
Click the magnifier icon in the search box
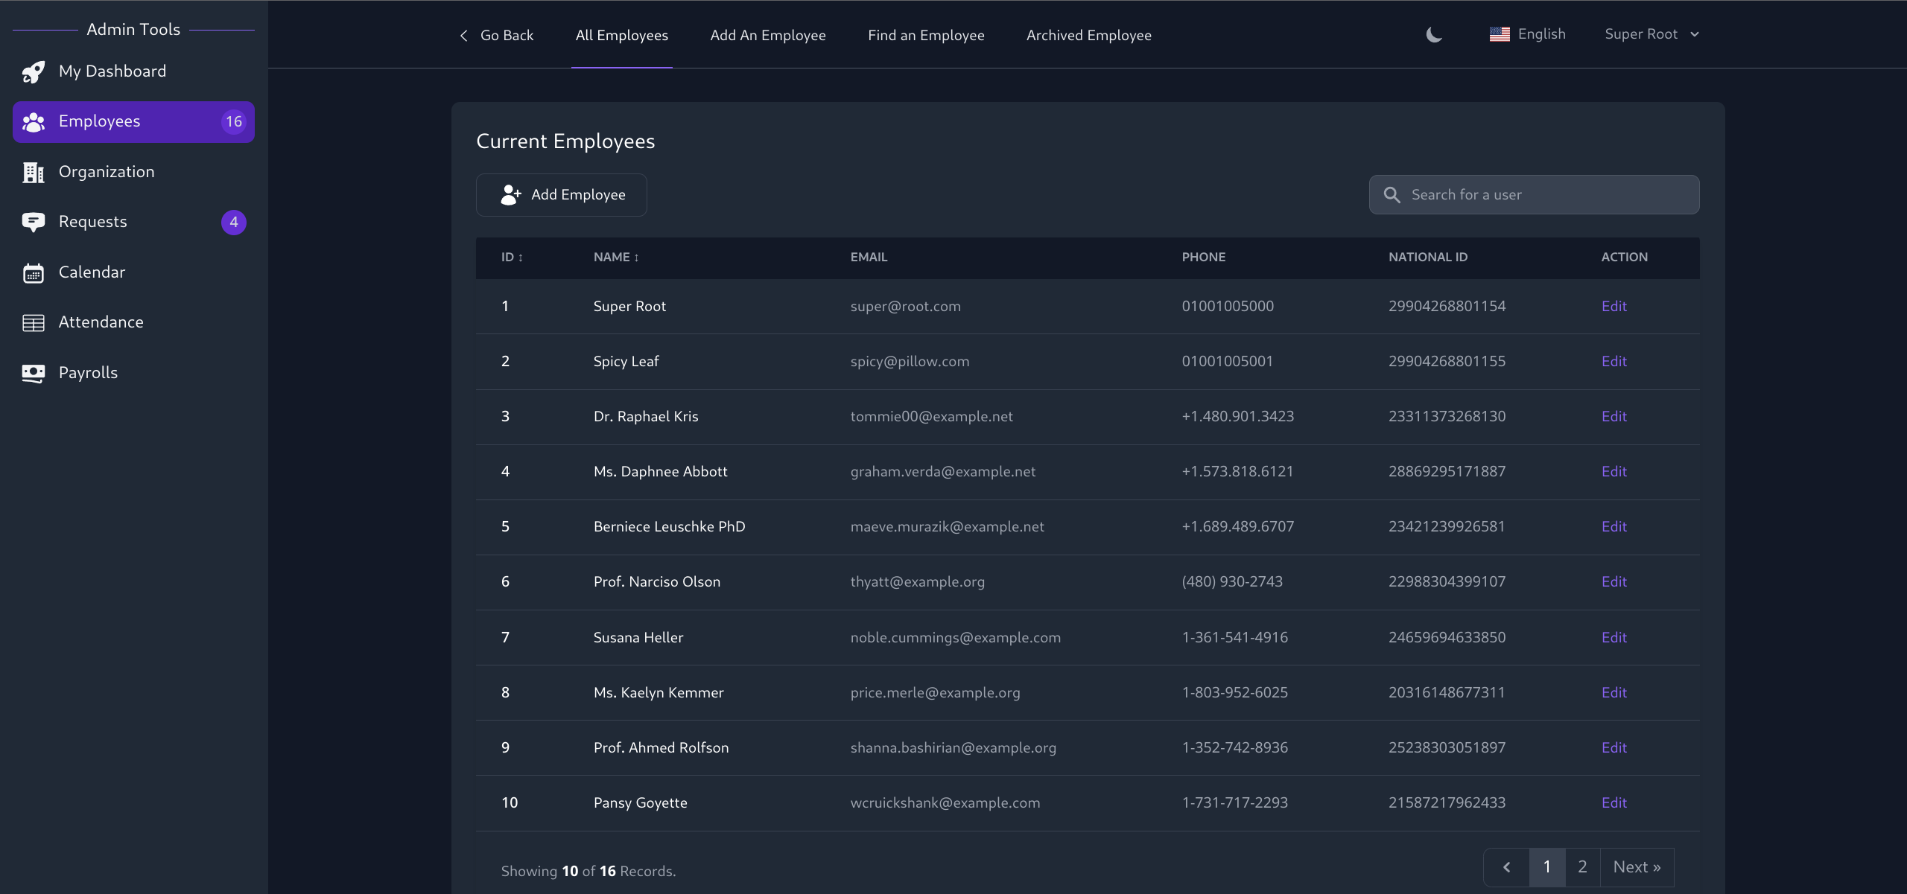coord(1392,195)
